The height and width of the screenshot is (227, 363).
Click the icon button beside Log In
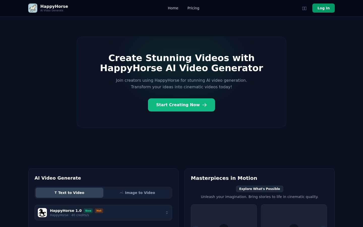304,8
